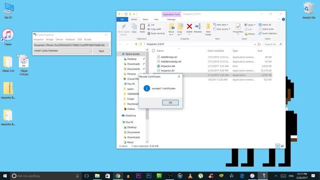Click the Cortana Ask me anything box
Image resolution: width=320 pixels, height=180 pixels.
point(45,176)
